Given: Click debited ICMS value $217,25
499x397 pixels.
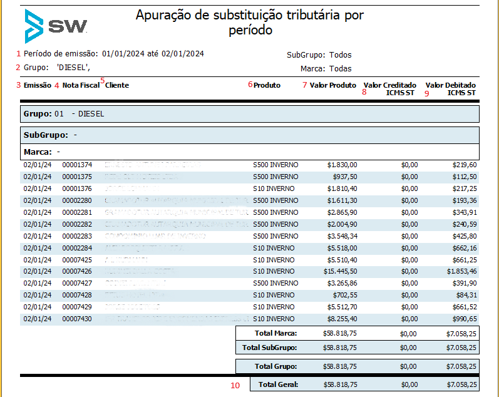Looking at the screenshot, I should pyautogui.click(x=465, y=188).
